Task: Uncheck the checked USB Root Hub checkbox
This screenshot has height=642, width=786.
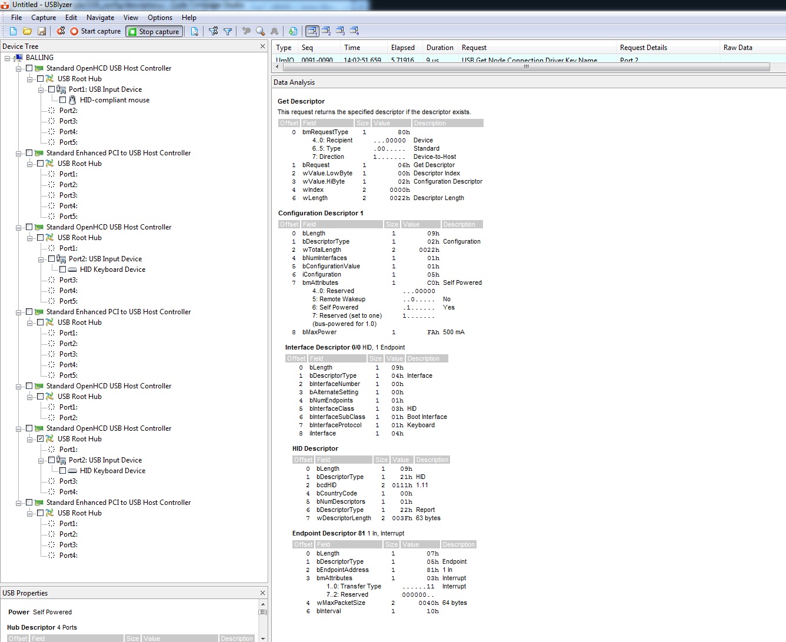Action: point(40,439)
